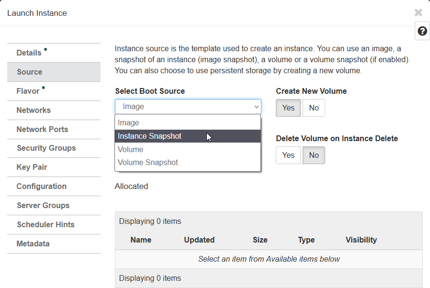Open the Select Boot Source dropdown

tap(188, 107)
